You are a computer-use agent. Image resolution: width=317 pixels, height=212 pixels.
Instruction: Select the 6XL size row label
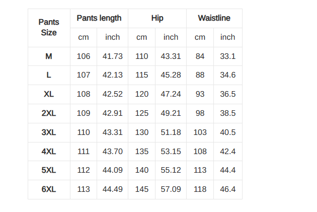coord(49,189)
